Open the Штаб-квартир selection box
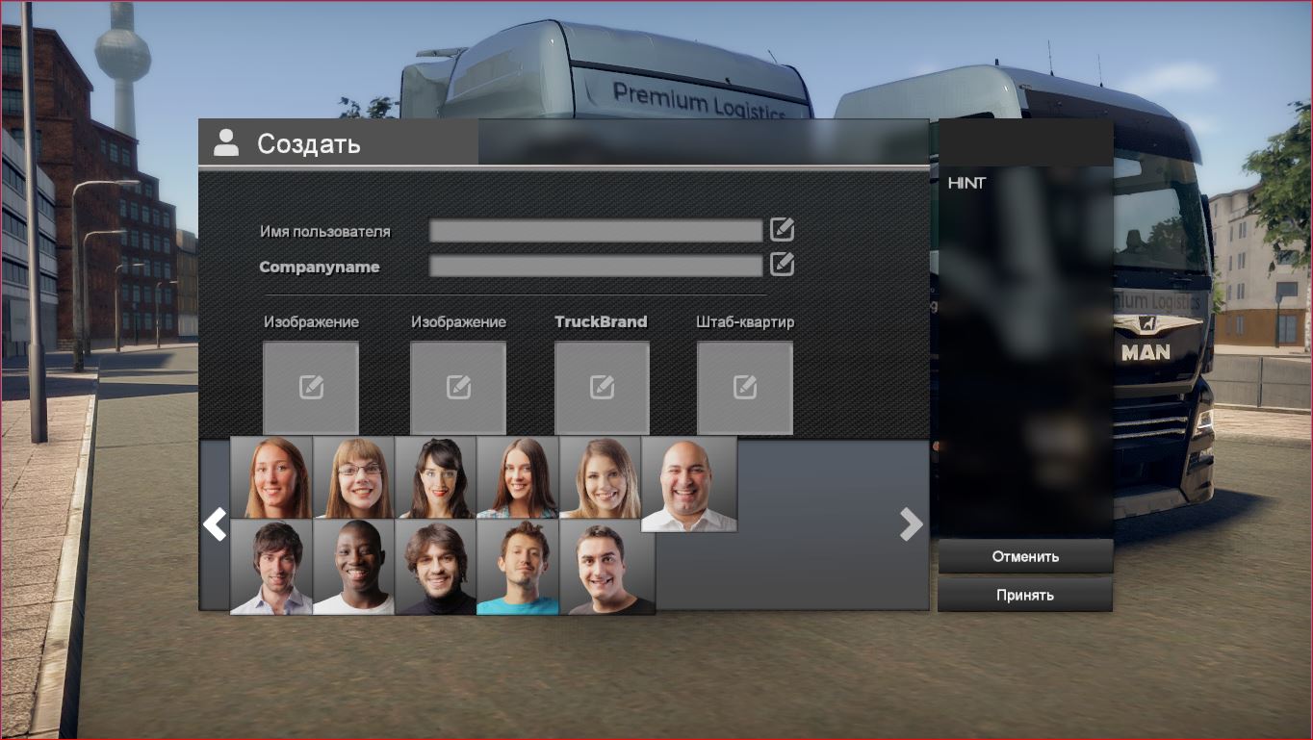Viewport: 1313px width, 740px height. coord(744,387)
